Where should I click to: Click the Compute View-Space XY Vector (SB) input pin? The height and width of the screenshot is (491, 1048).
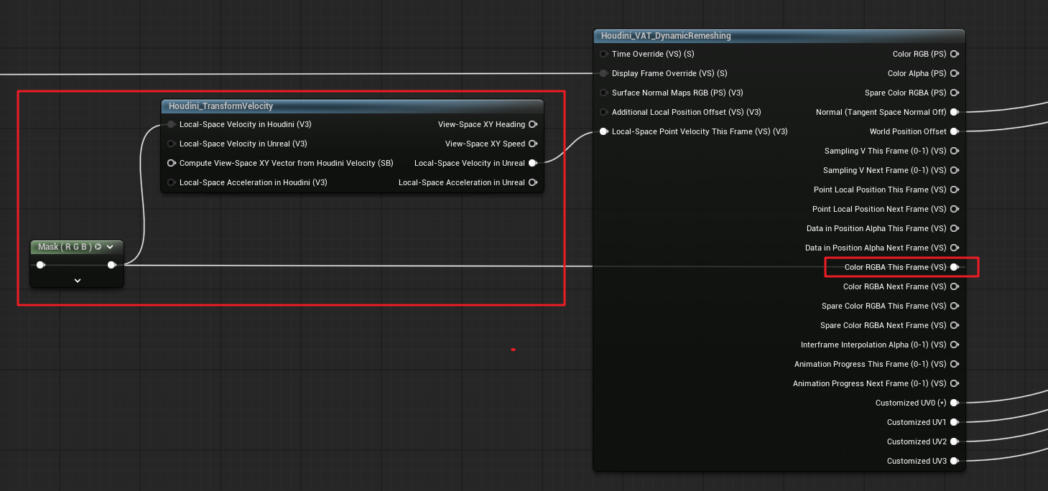[171, 163]
